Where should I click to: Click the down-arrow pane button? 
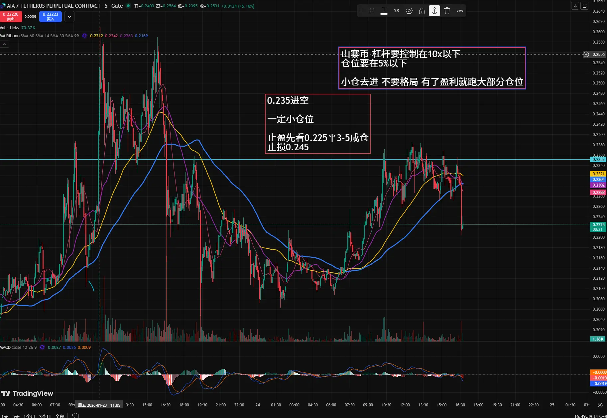click(575, 6)
